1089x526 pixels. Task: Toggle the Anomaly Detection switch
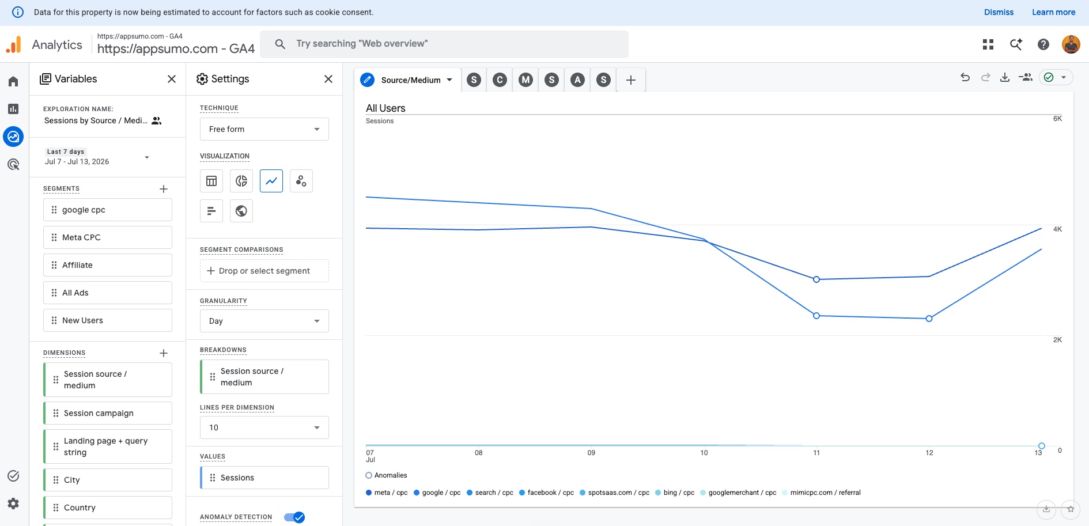pos(294,517)
